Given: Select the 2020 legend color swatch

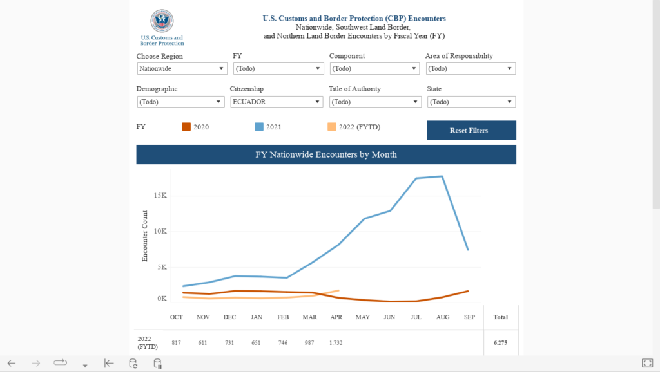Looking at the screenshot, I should [186, 127].
